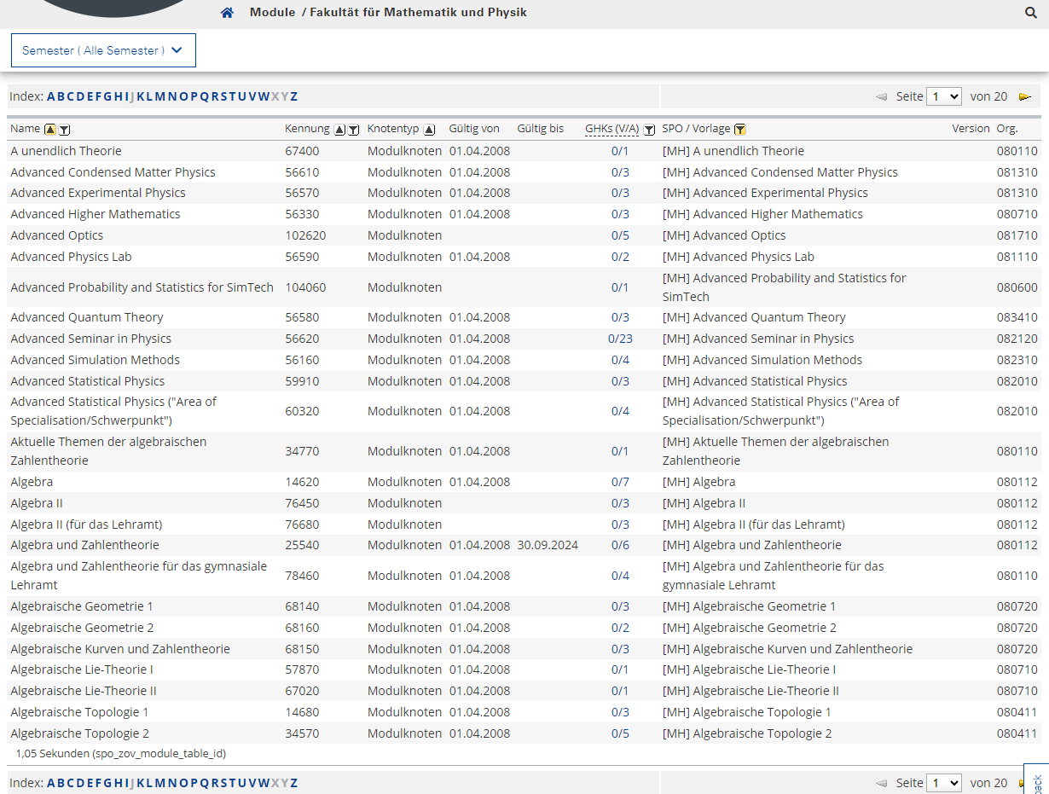Click [MH] Algebraische Lie-Theorie II SPO entry

tap(751, 691)
